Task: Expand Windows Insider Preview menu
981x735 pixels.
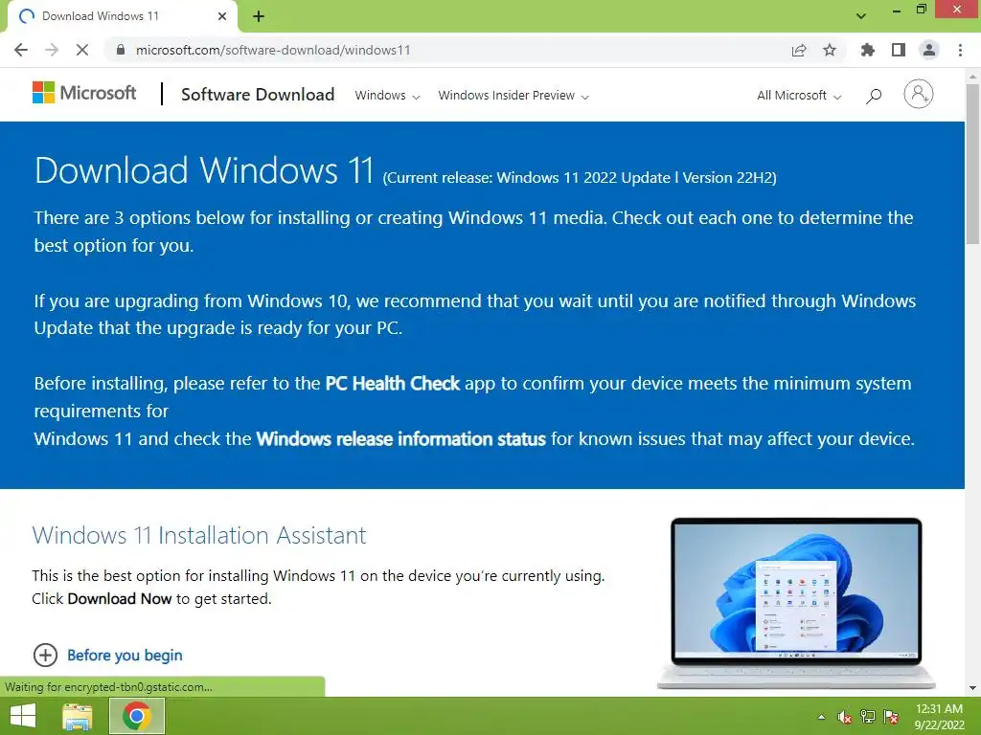Action: coord(513,95)
